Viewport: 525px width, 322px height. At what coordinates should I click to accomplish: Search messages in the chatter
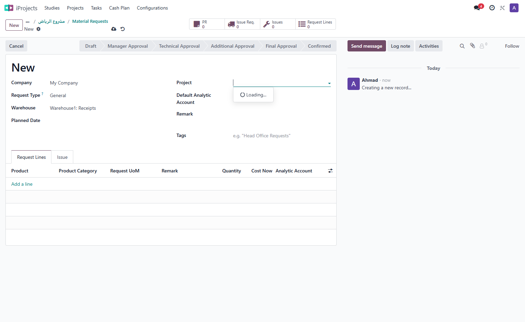(462, 46)
